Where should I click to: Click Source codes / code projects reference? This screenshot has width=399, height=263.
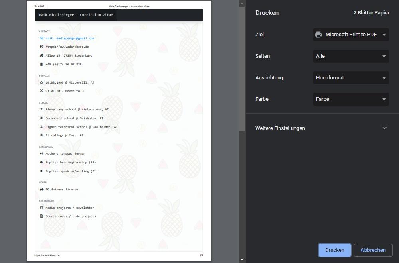[x=71, y=216]
